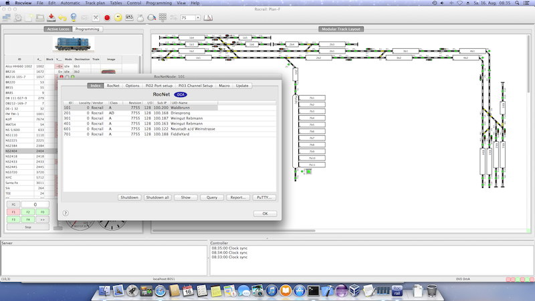Open iTunes music note icon in dock
The width and height of the screenshot is (535, 301).
272,291
